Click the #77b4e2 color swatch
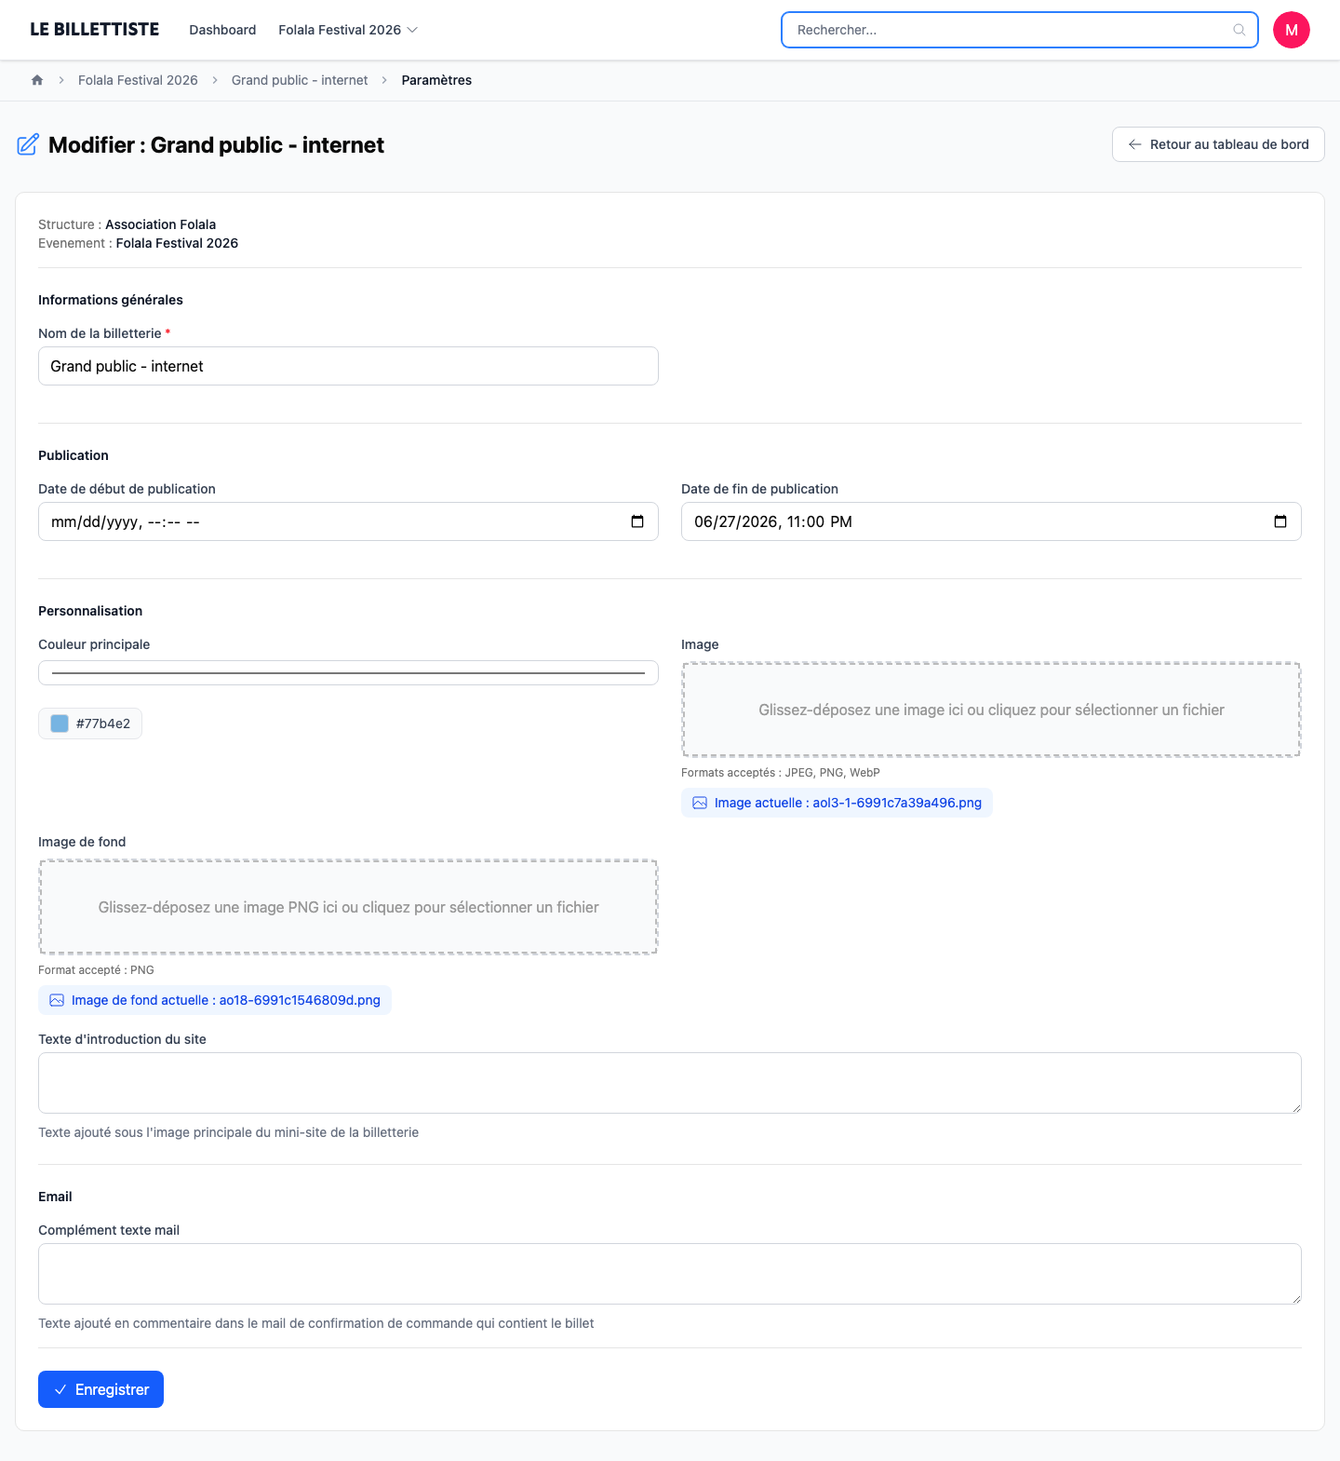1340x1461 pixels. point(60,724)
